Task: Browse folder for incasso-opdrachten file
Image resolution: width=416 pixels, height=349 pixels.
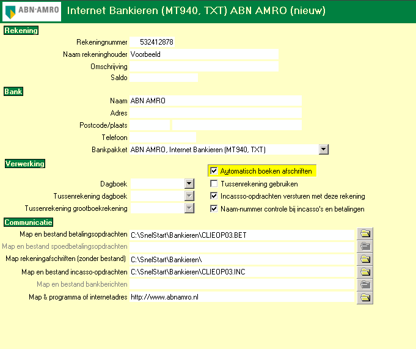Action: 365,272
